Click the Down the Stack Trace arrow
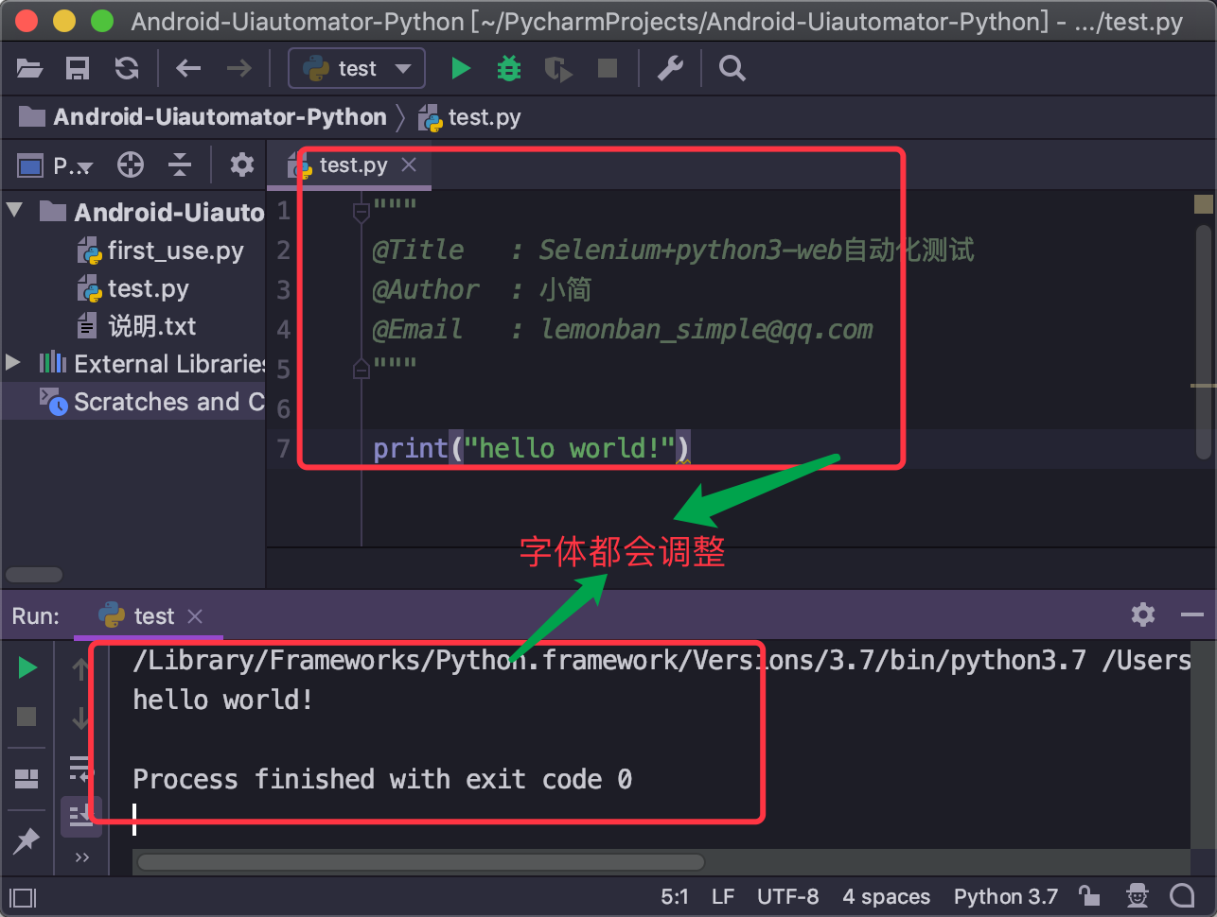The width and height of the screenshot is (1217, 917). point(80,718)
